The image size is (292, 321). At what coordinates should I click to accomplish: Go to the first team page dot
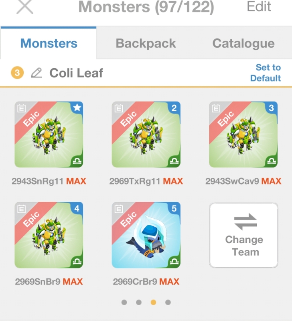(x=124, y=302)
